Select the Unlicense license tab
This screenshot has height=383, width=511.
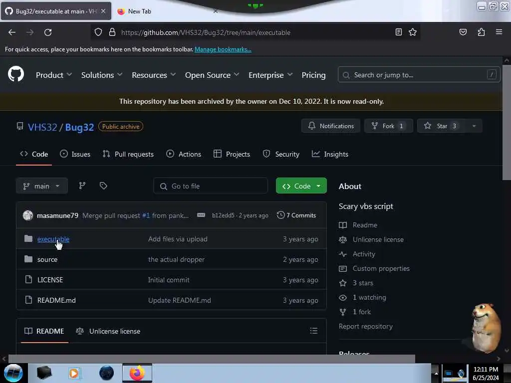[x=108, y=331]
